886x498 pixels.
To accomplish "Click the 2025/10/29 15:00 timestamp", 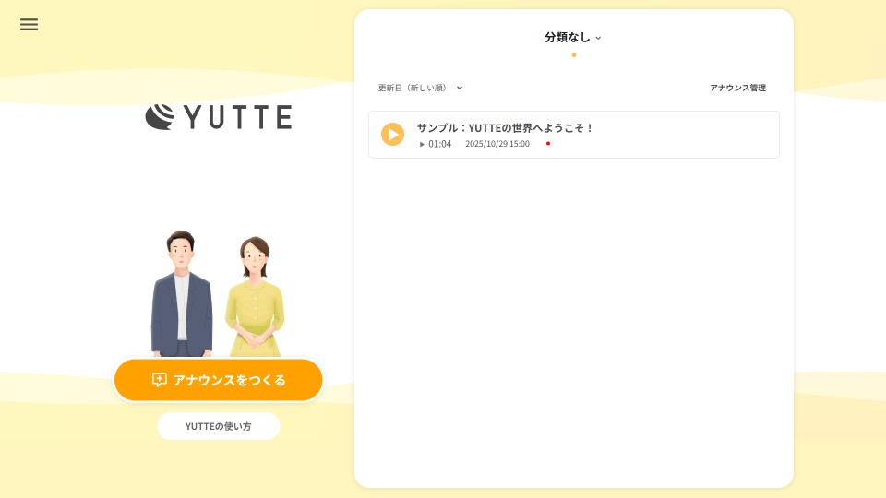I will point(497,145).
